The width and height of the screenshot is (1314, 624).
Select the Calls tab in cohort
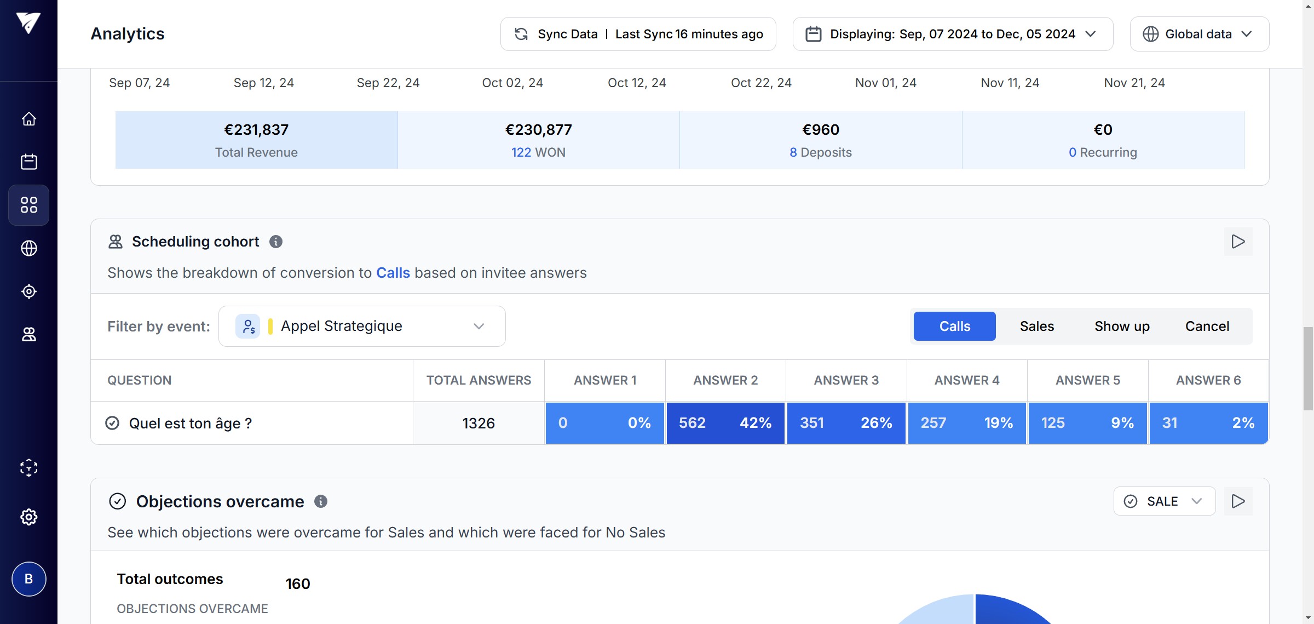point(954,327)
